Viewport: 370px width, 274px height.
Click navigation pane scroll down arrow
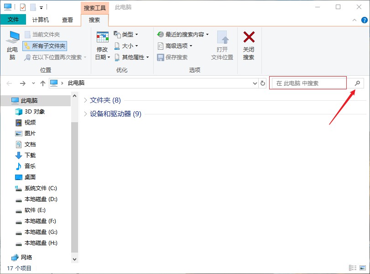click(74, 259)
